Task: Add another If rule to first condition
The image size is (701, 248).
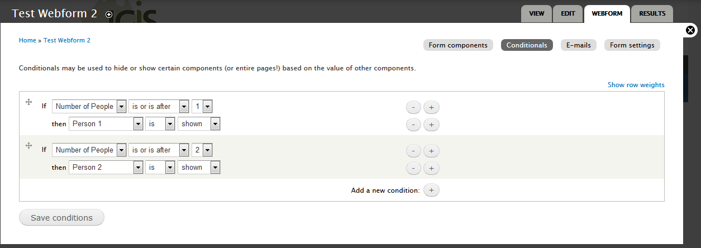Action: pyautogui.click(x=431, y=107)
